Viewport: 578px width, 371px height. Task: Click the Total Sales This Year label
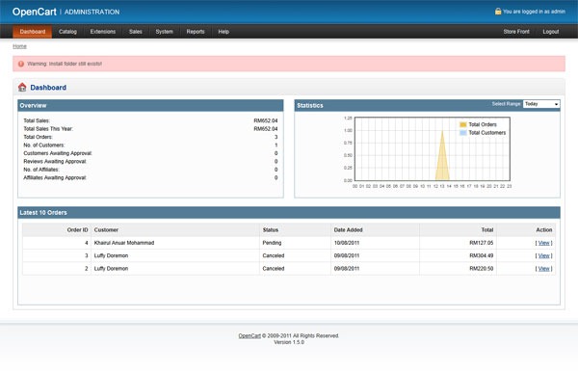(48, 129)
